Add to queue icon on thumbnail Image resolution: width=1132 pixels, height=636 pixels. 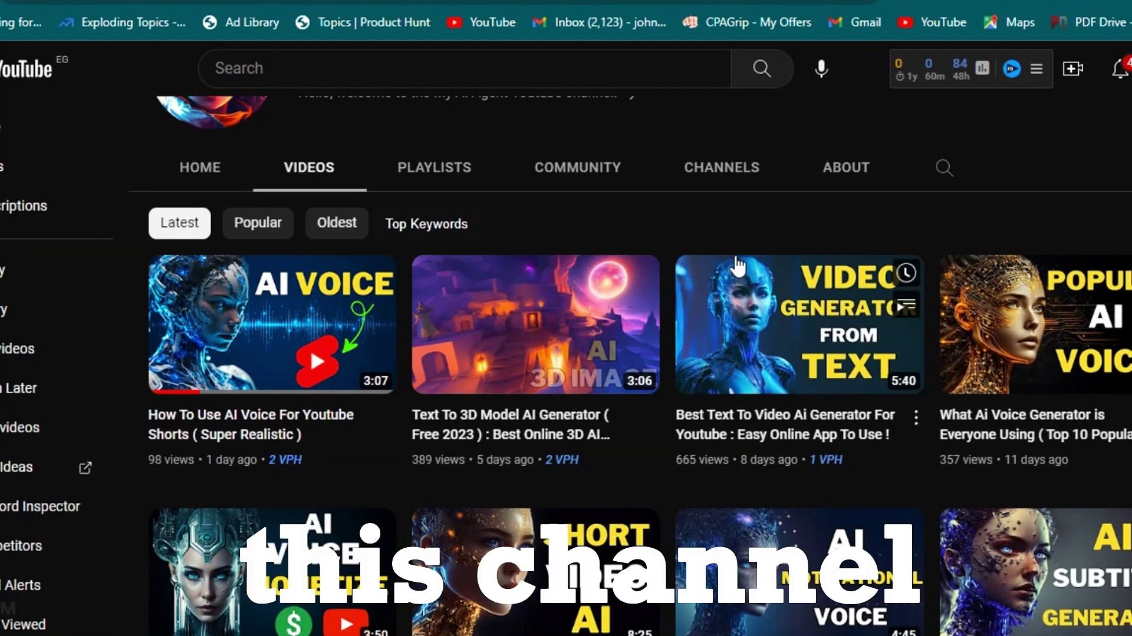pyautogui.click(x=906, y=306)
